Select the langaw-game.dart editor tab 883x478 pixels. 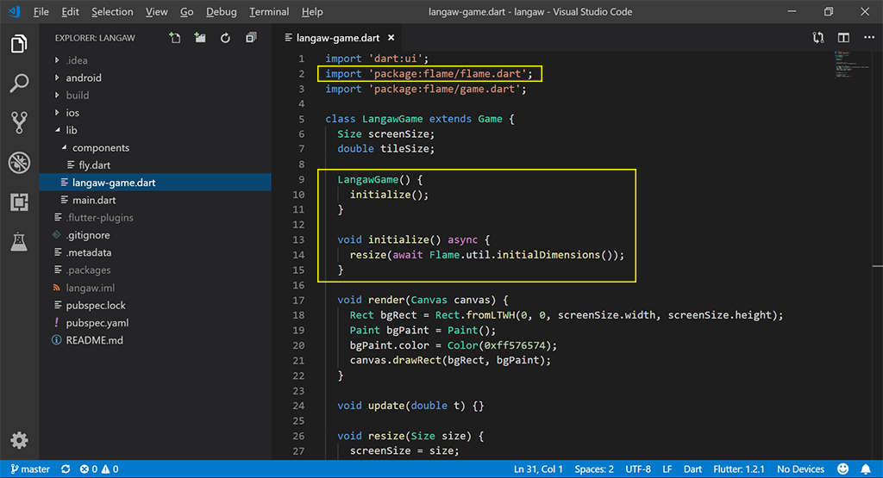tap(338, 38)
